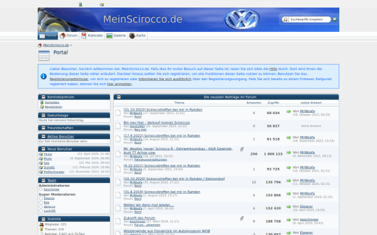Screen dimensions: 377x235
Task: Open the Registrieren link in Kontrollzentrum
Action: [x=53, y=107]
